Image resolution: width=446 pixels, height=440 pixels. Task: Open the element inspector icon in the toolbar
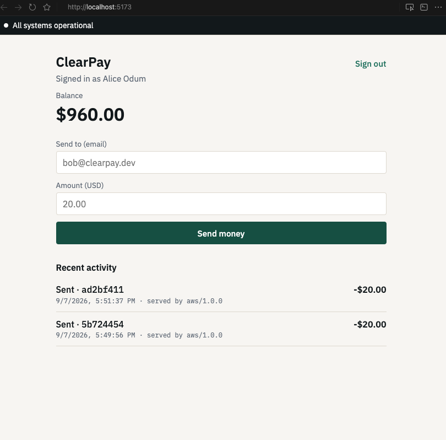(x=410, y=7)
